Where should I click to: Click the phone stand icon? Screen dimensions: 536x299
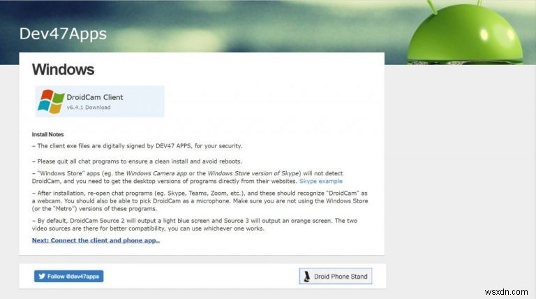click(306, 277)
